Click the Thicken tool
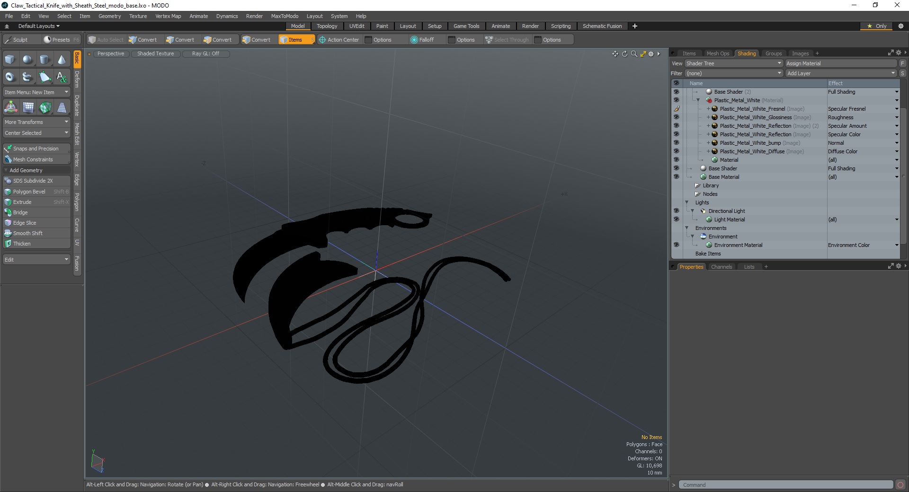The image size is (909, 492). 37,244
